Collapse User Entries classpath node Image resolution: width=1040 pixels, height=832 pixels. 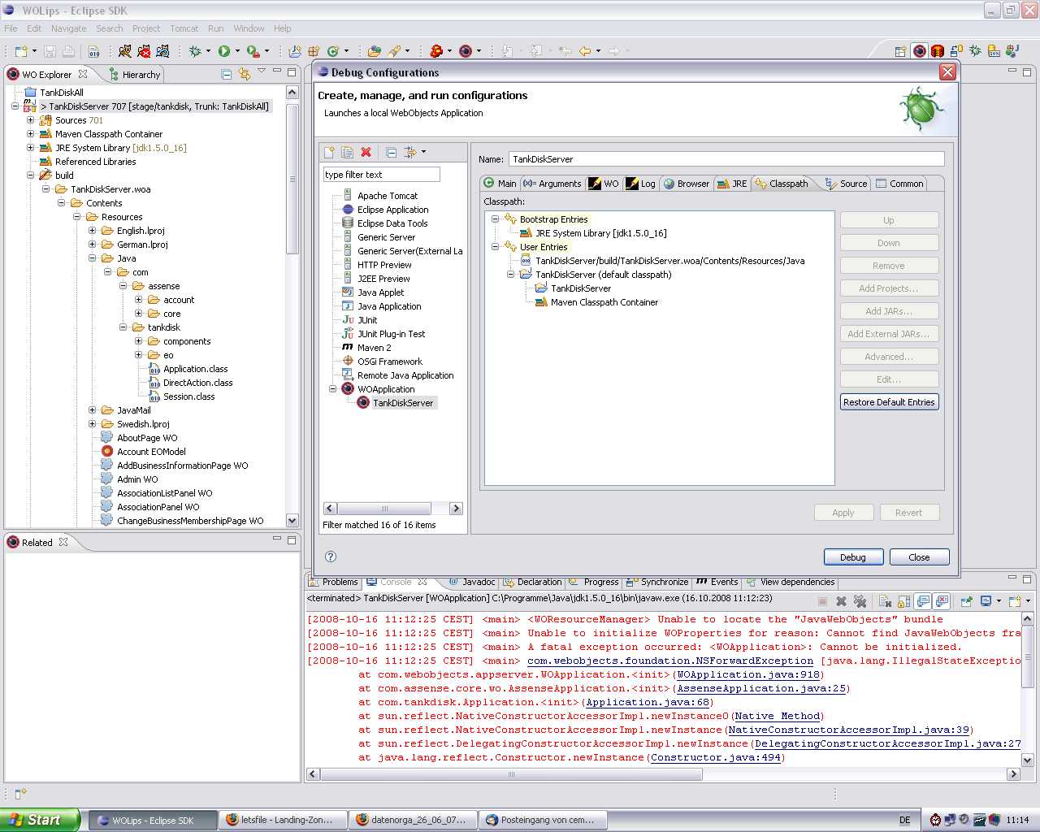tap(495, 247)
